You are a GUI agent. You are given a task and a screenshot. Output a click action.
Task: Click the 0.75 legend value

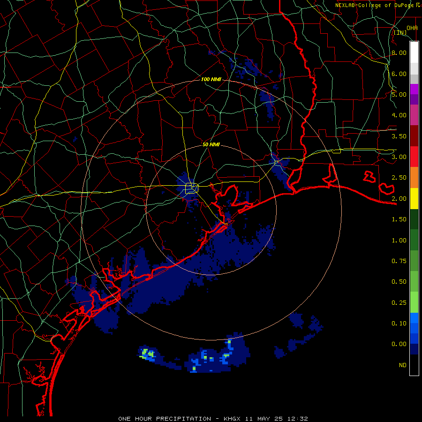399,261
